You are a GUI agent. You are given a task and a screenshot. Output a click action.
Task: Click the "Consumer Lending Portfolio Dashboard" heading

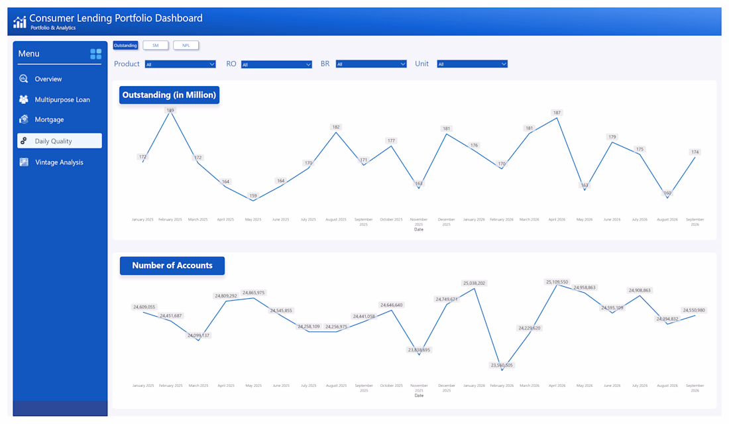pos(116,18)
